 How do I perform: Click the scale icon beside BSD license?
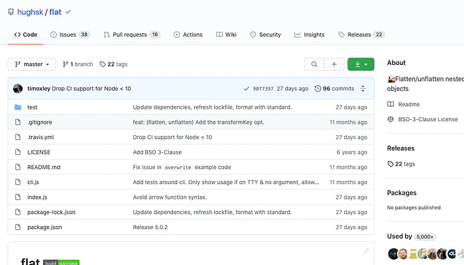390,119
